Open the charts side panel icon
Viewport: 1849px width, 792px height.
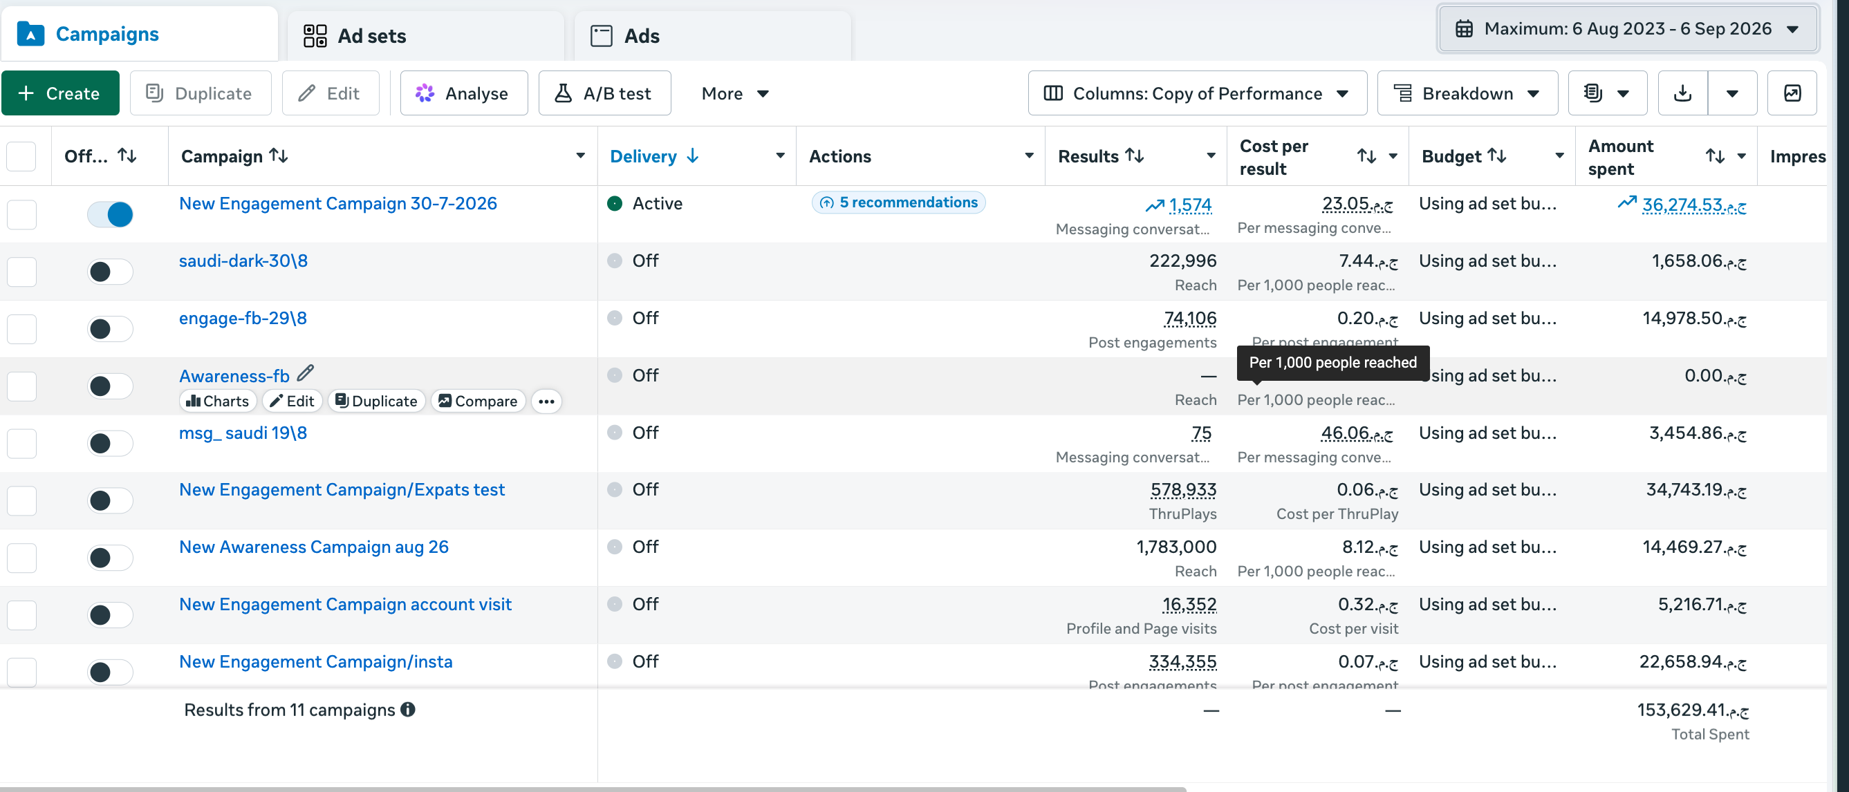tap(1792, 93)
